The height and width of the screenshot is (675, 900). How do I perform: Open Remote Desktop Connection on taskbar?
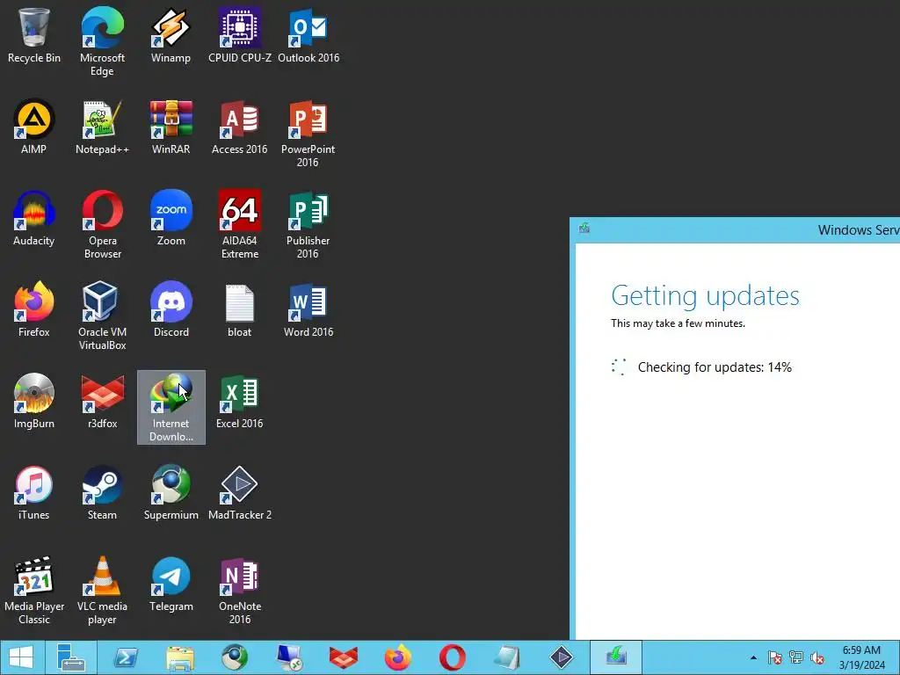[x=288, y=657]
